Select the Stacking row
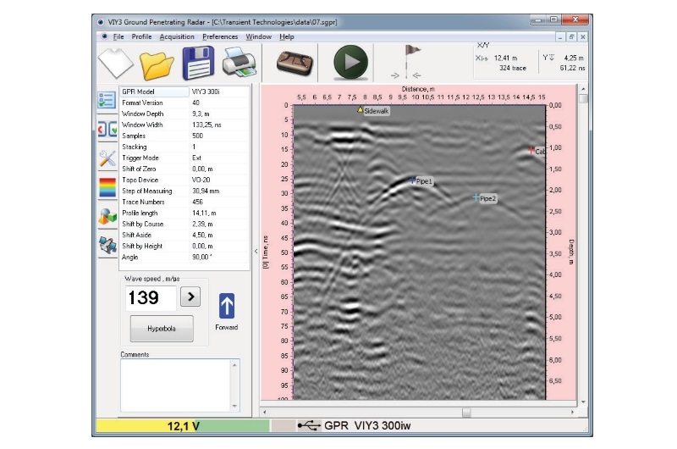677x449 pixels. click(184, 147)
